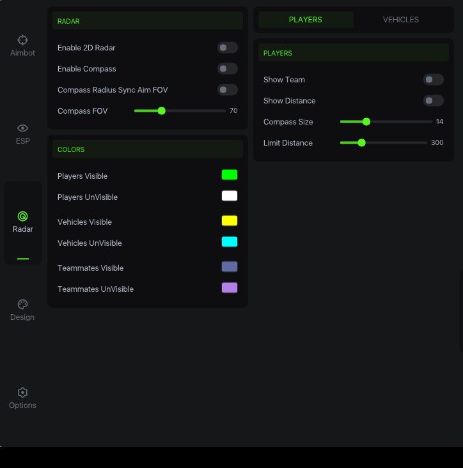Switch to the Vehicles tab

click(x=401, y=20)
